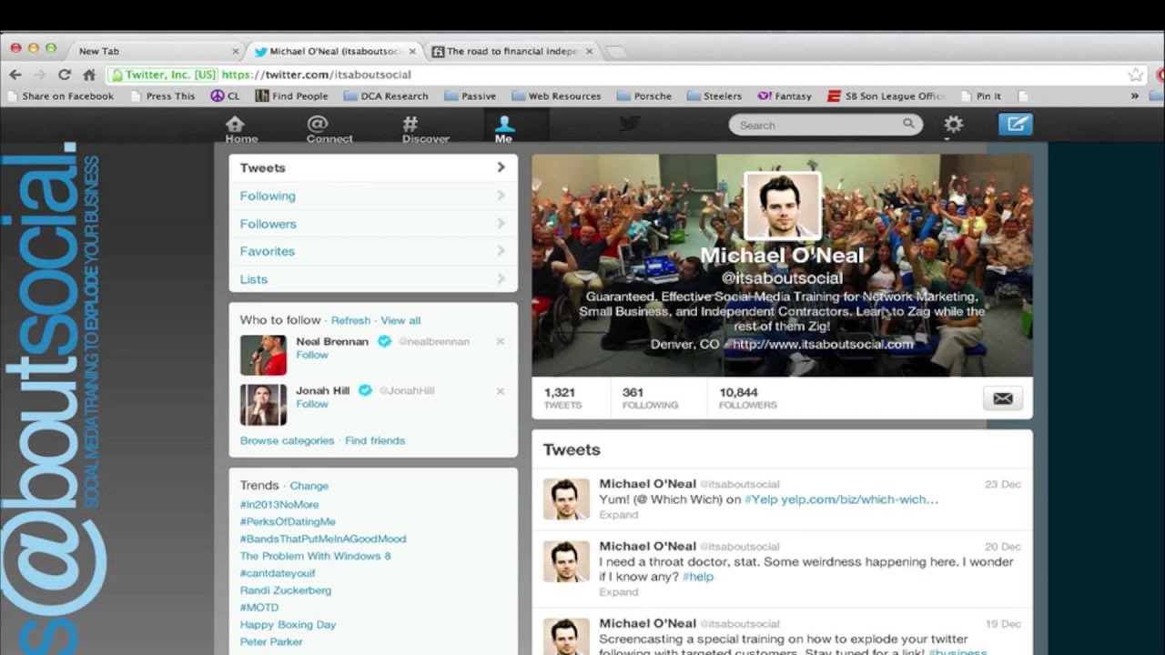Open the Porsche bookmark folder
Viewport: 1165px width, 655px height.
point(644,96)
